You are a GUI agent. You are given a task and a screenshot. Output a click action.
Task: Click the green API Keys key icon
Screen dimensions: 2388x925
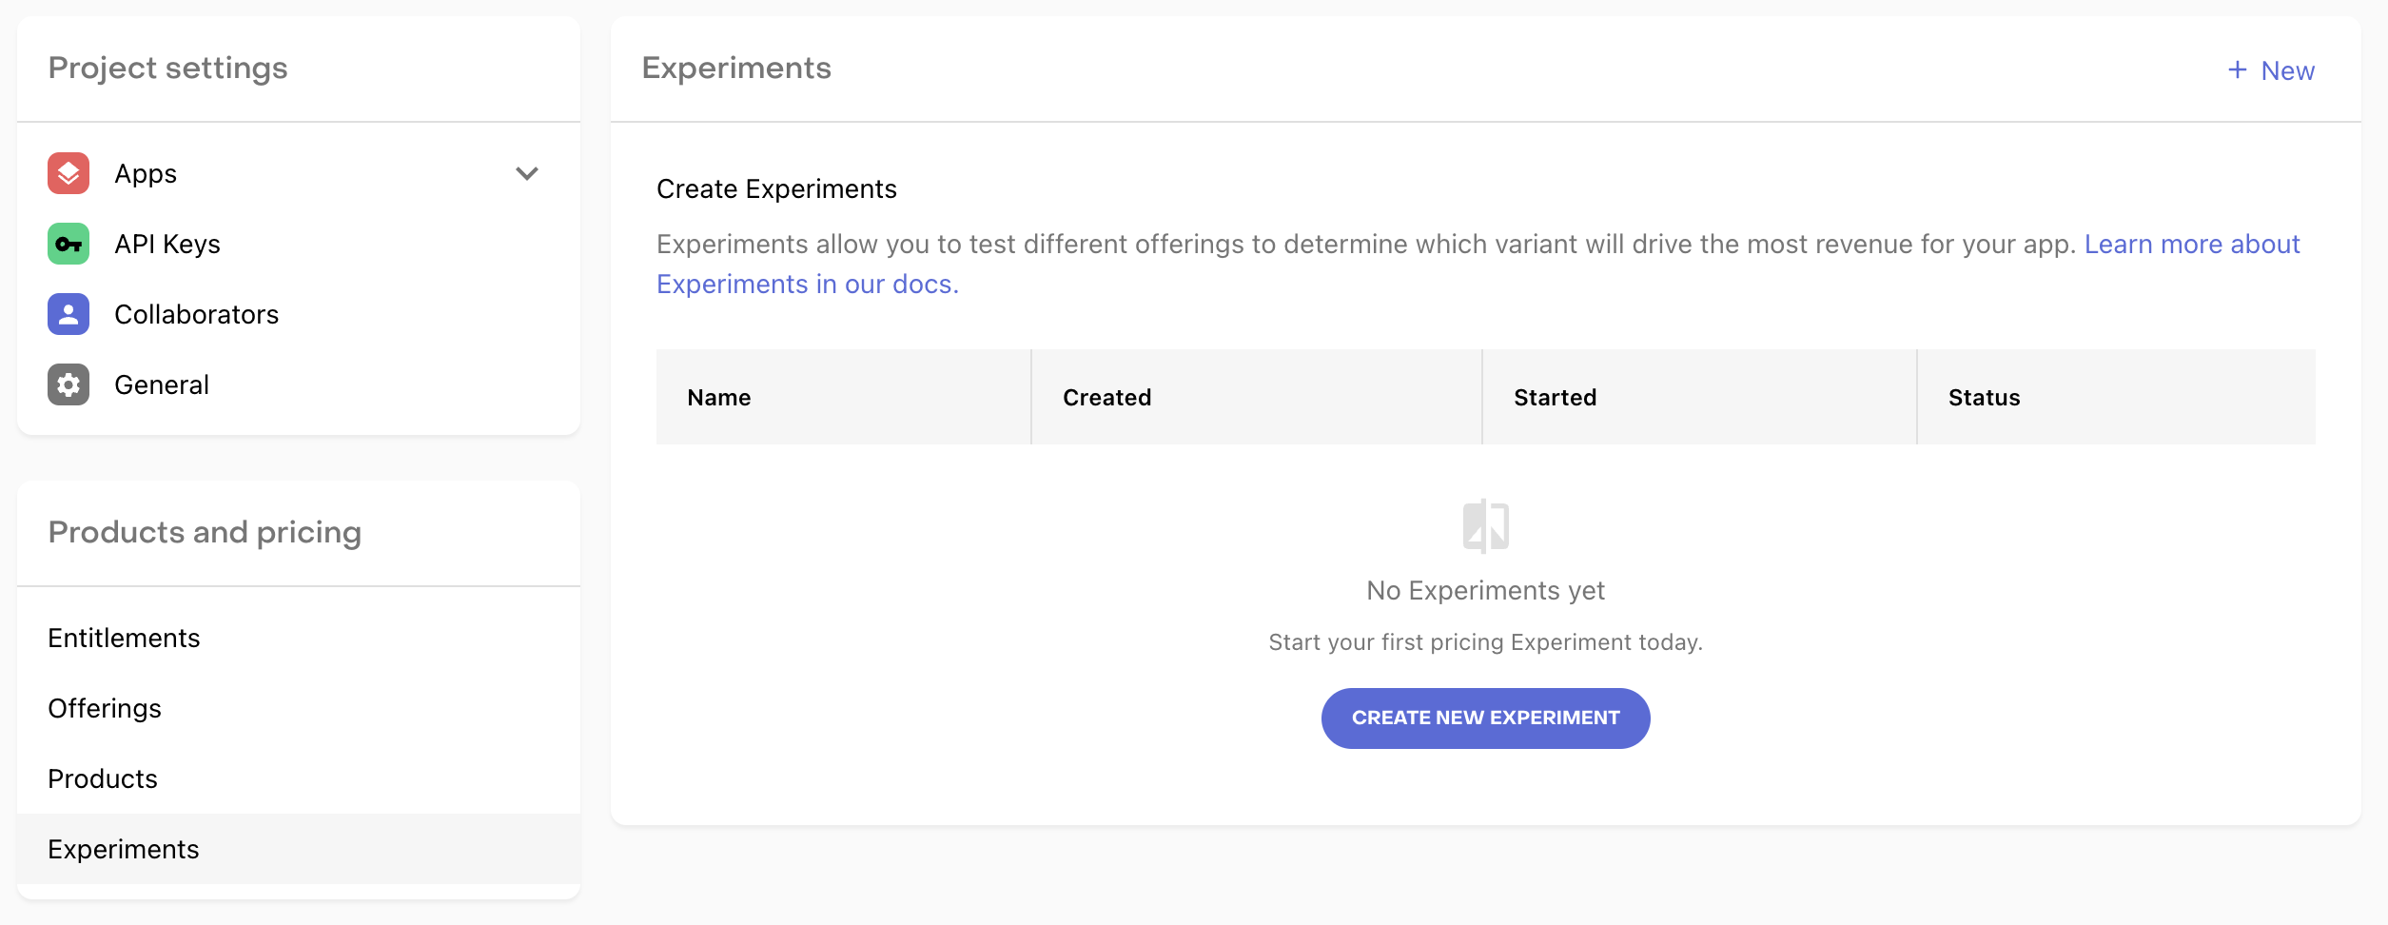[x=69, y=244]
